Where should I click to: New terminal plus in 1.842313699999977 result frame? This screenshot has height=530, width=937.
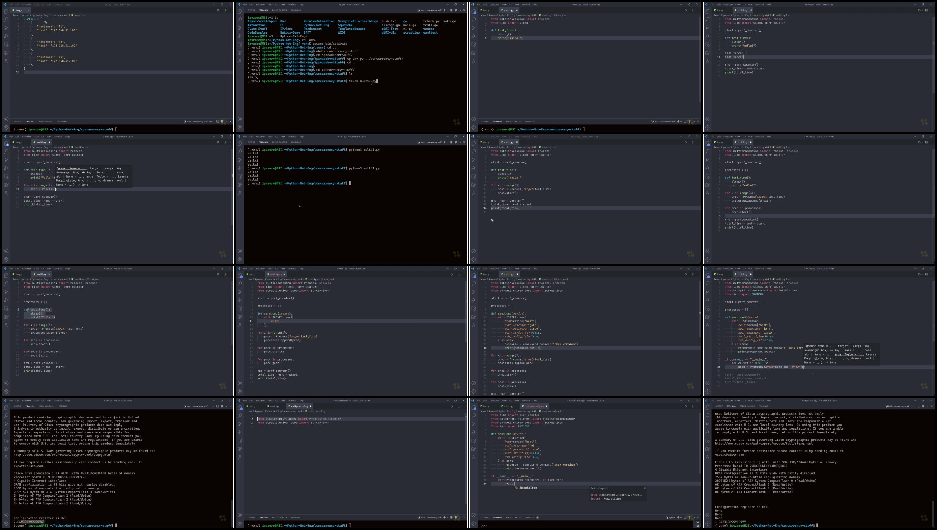(912, 406)
